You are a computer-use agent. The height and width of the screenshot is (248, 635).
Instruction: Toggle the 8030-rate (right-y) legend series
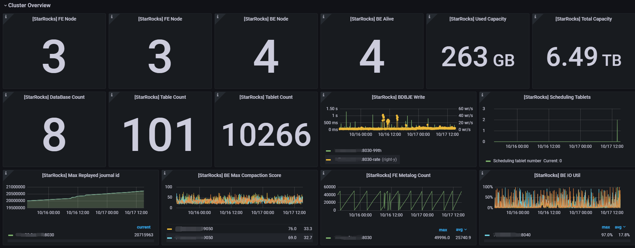(x=379, y=160)
